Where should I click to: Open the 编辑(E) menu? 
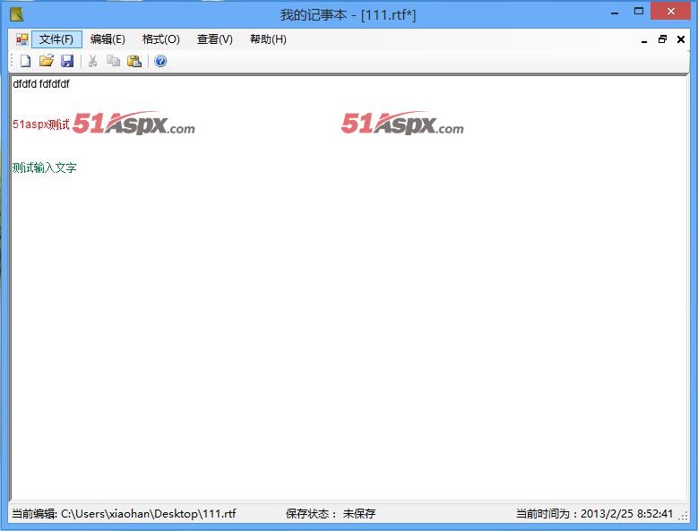(x=108, y=39)
